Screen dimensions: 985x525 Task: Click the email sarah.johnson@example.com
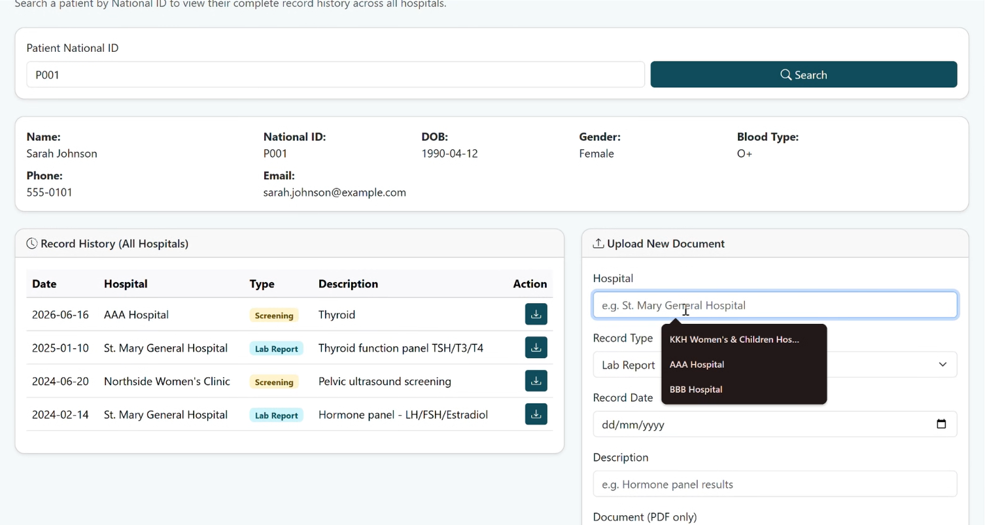(x=335, y=192)
